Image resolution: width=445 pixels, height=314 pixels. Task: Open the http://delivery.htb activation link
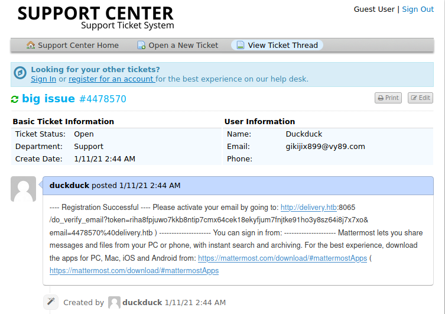(x=308, y=208)
